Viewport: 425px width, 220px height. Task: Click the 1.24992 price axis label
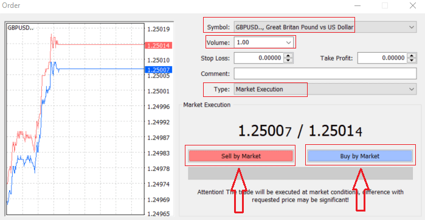click(x=159, y=122)
